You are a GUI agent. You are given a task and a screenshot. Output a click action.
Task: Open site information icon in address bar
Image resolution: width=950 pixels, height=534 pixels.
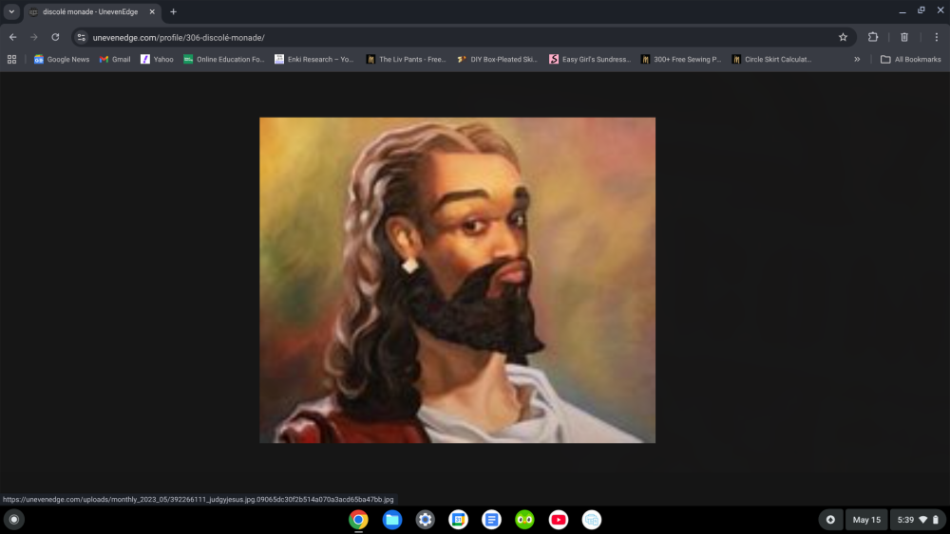tap(81, 38)
